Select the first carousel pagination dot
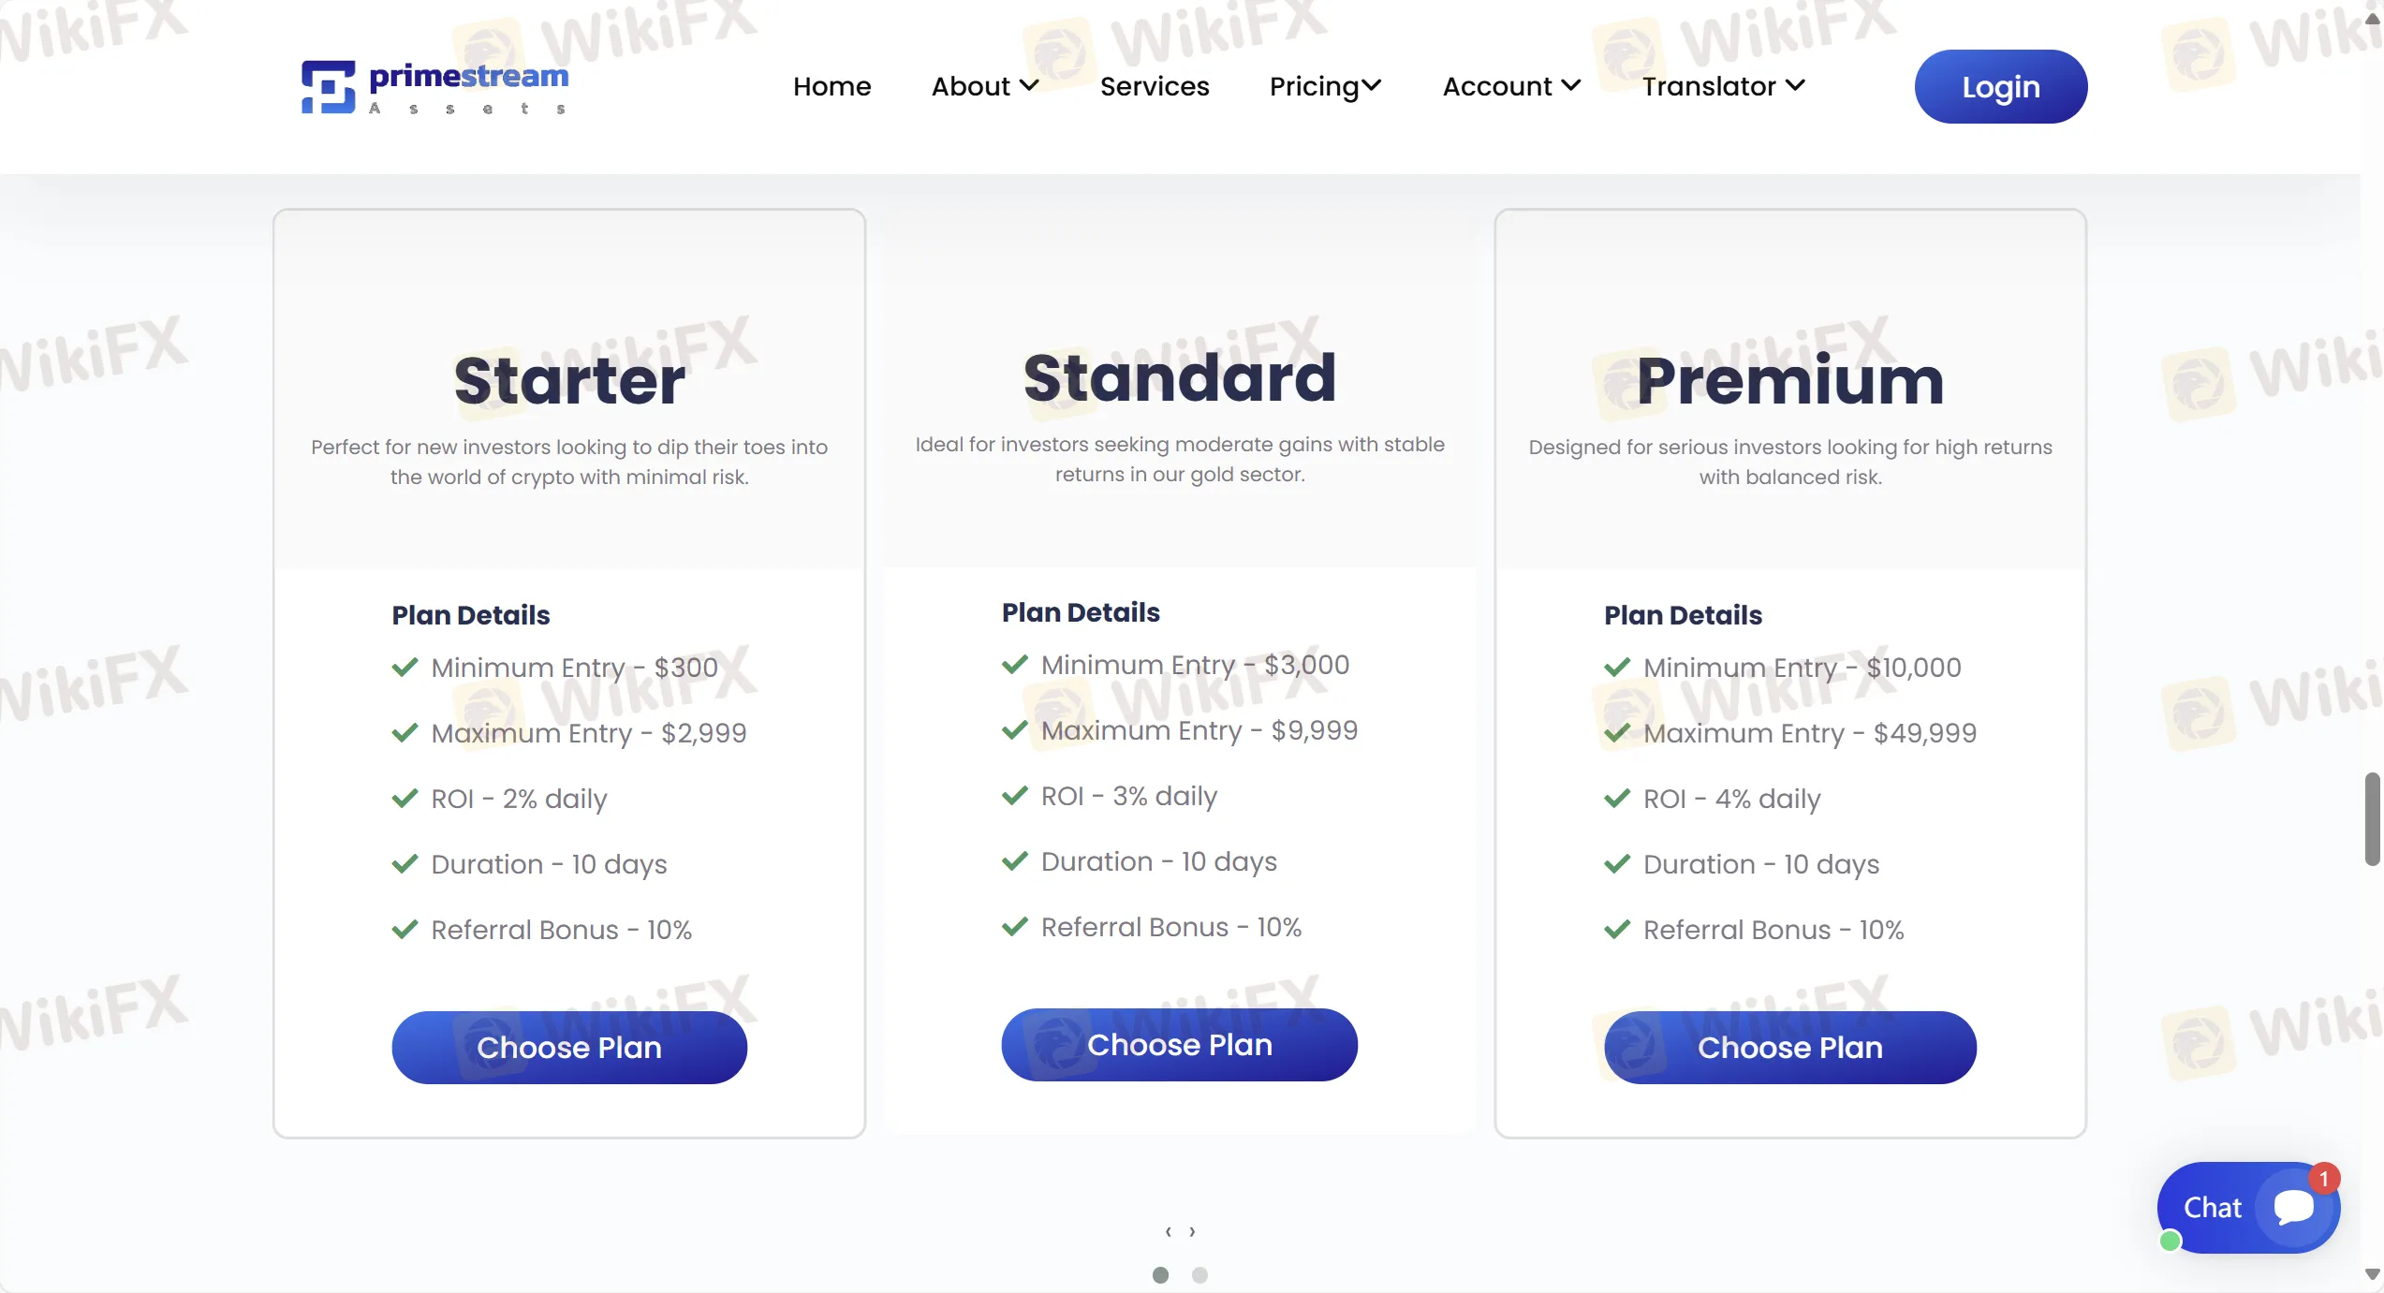The image size is (2384, 1293). coord(1160,1275)
